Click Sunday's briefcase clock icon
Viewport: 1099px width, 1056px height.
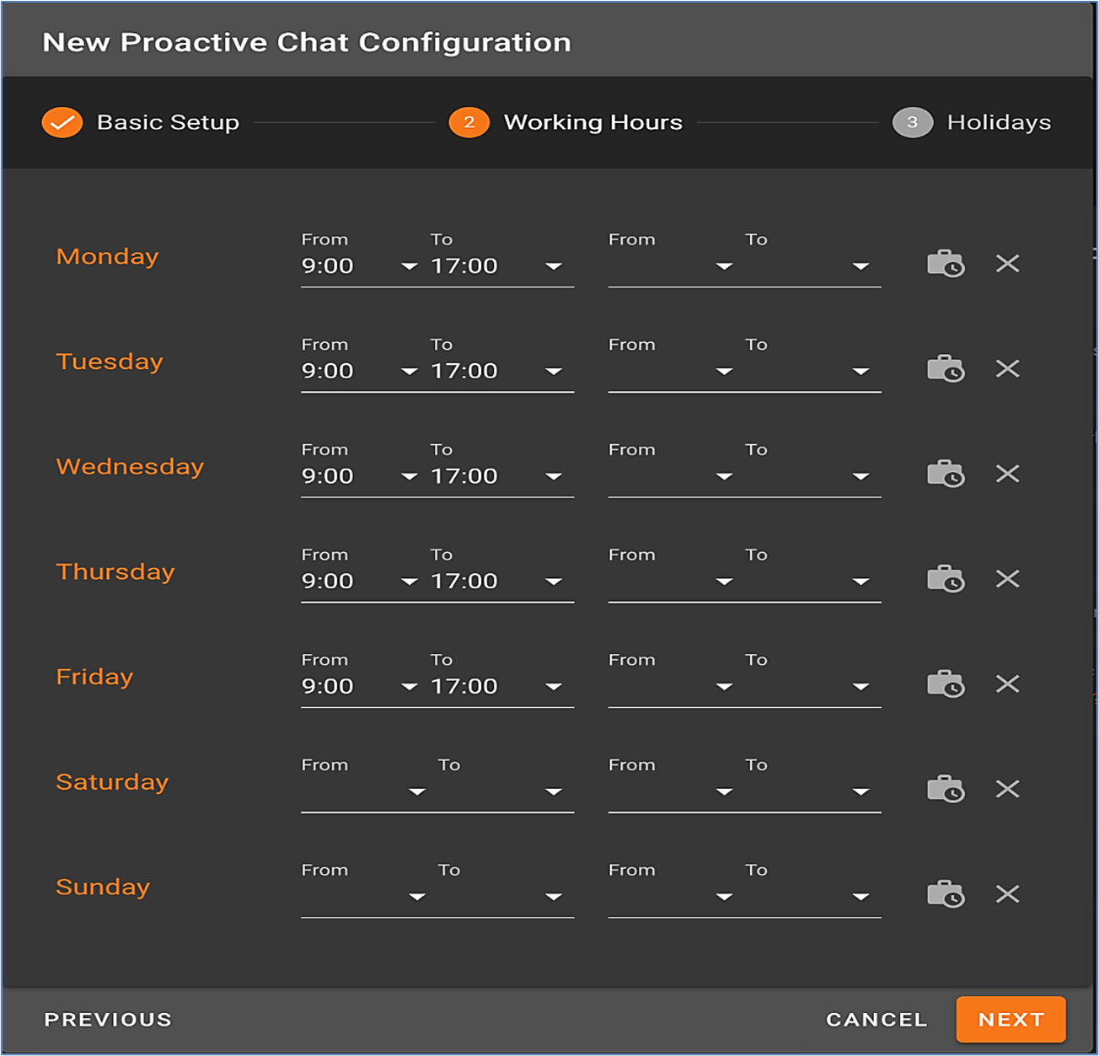click(945, 893)
